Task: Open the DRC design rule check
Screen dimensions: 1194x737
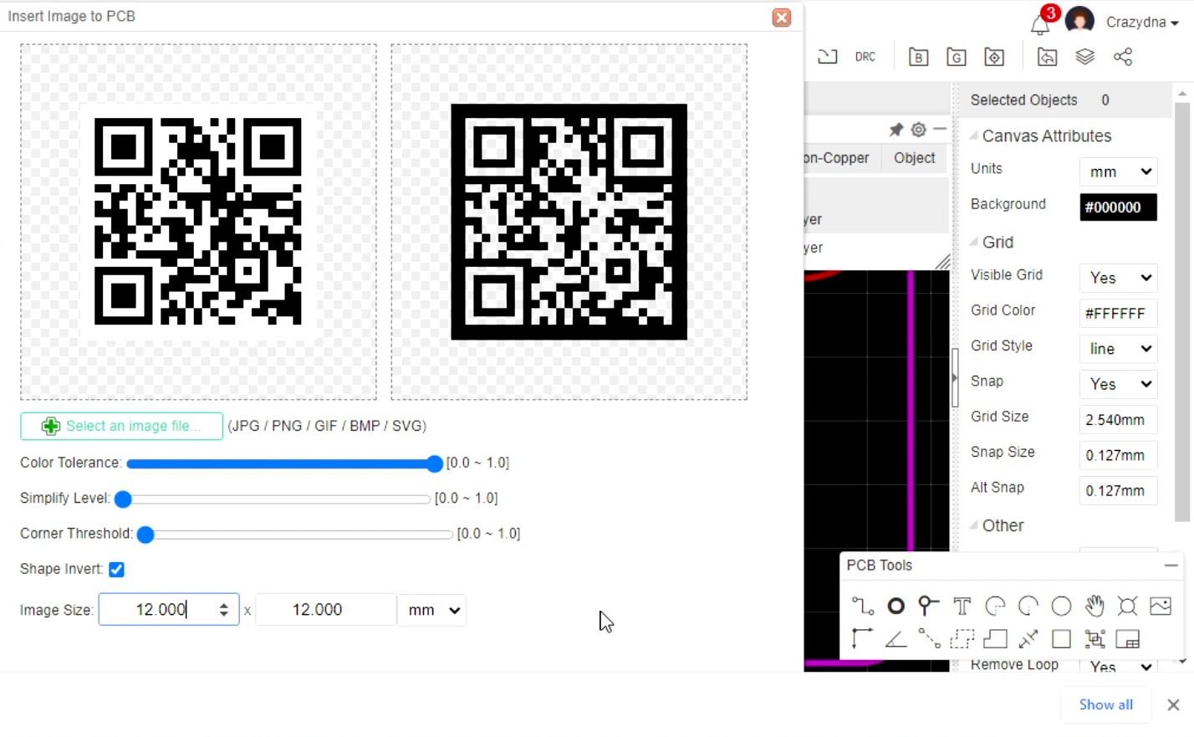Action: [x=865, y=57]
